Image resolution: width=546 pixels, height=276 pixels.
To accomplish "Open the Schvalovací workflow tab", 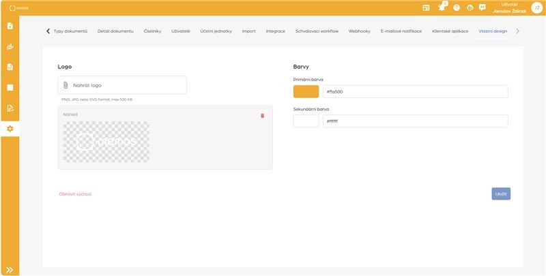I will [x=317, y=31].
